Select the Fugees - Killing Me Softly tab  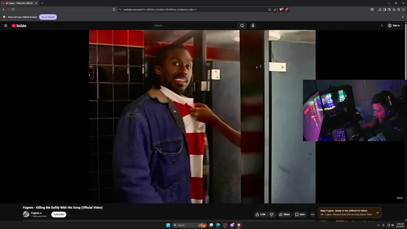tap(20, 3)
